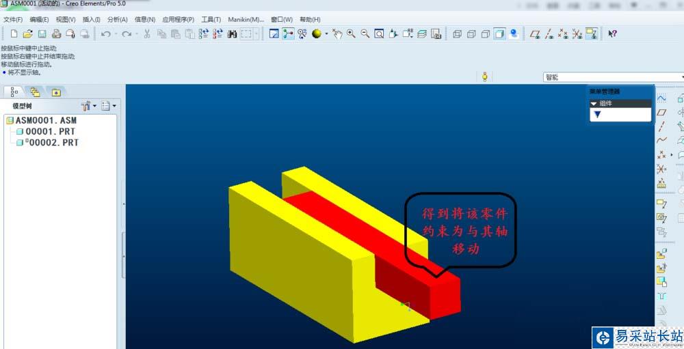Open Orient mode icon
This screenshot has height=349, width=684.
tap(302, 33)
